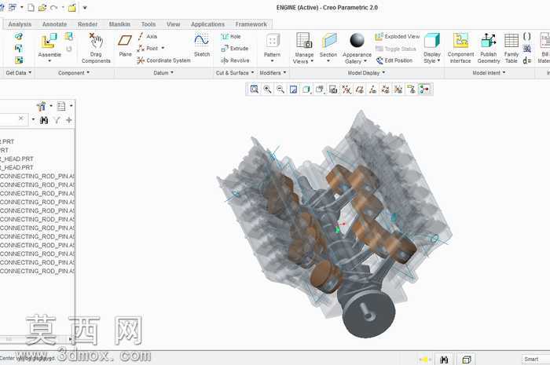Select the Revolve feature tool
The height and width of the screenshot is (365, 550).
pyautogui.click(x=235, y=60)
